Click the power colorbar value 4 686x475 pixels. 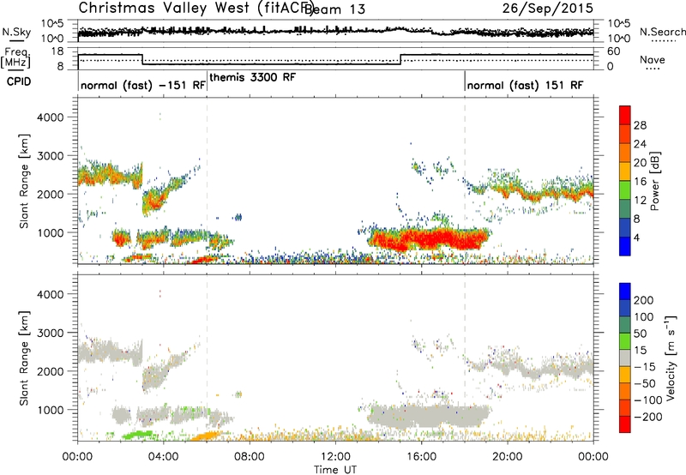(636, 237)
